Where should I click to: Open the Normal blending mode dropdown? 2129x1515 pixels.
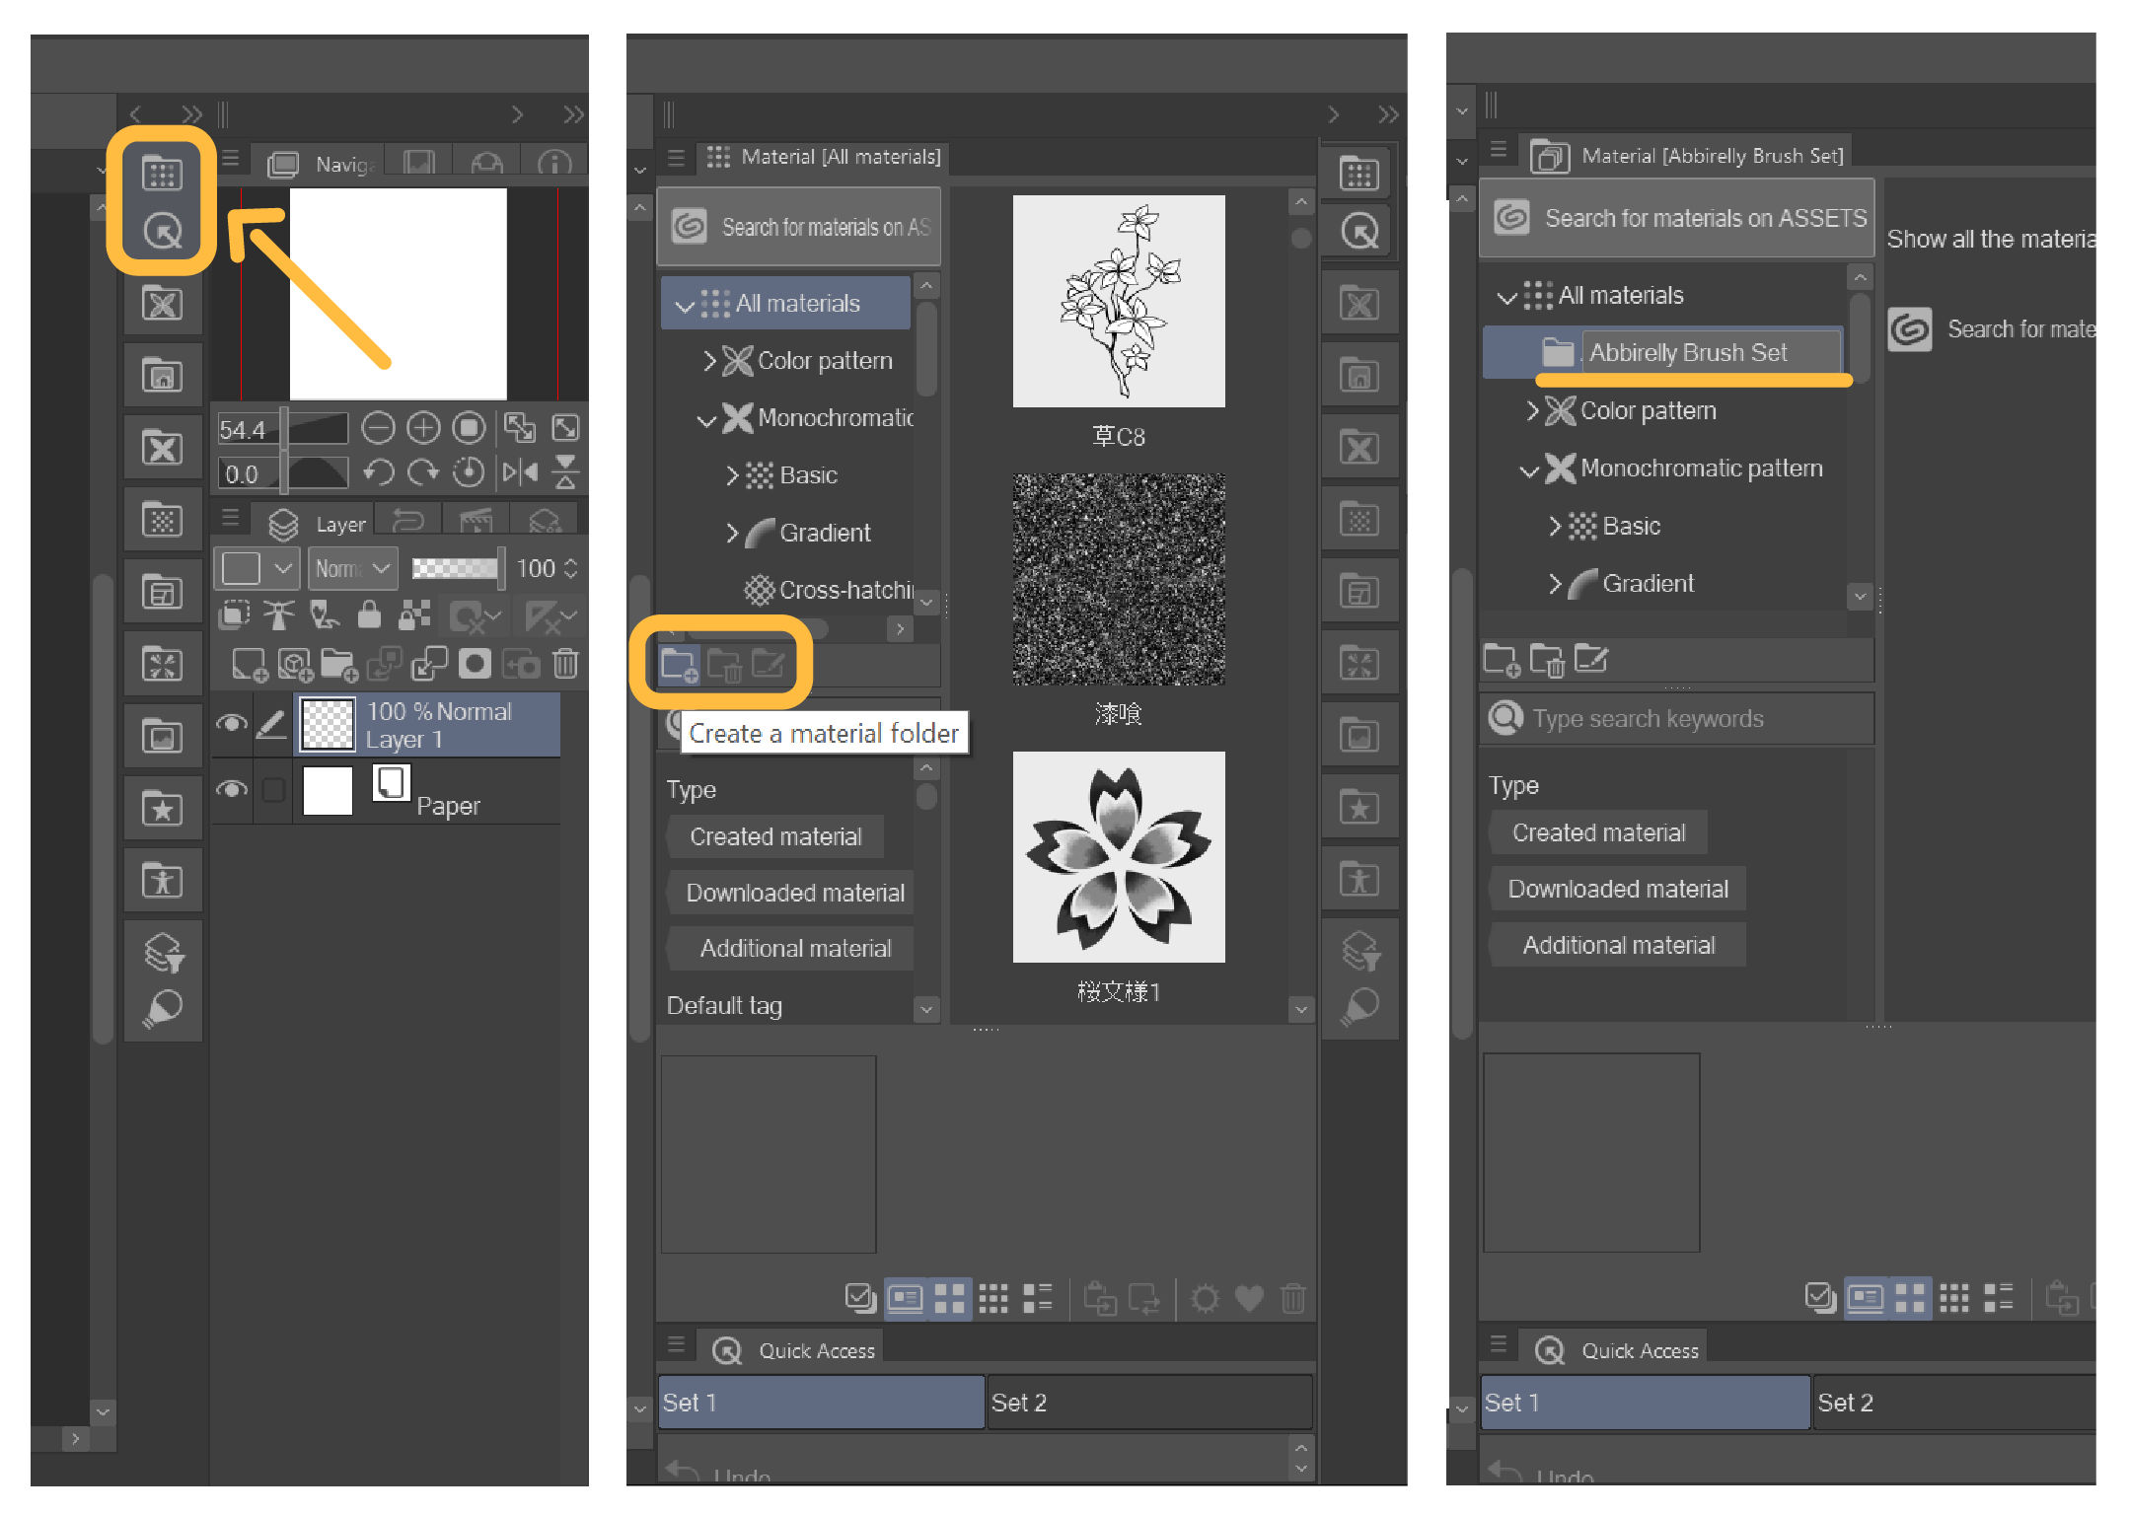pos(353,569)
